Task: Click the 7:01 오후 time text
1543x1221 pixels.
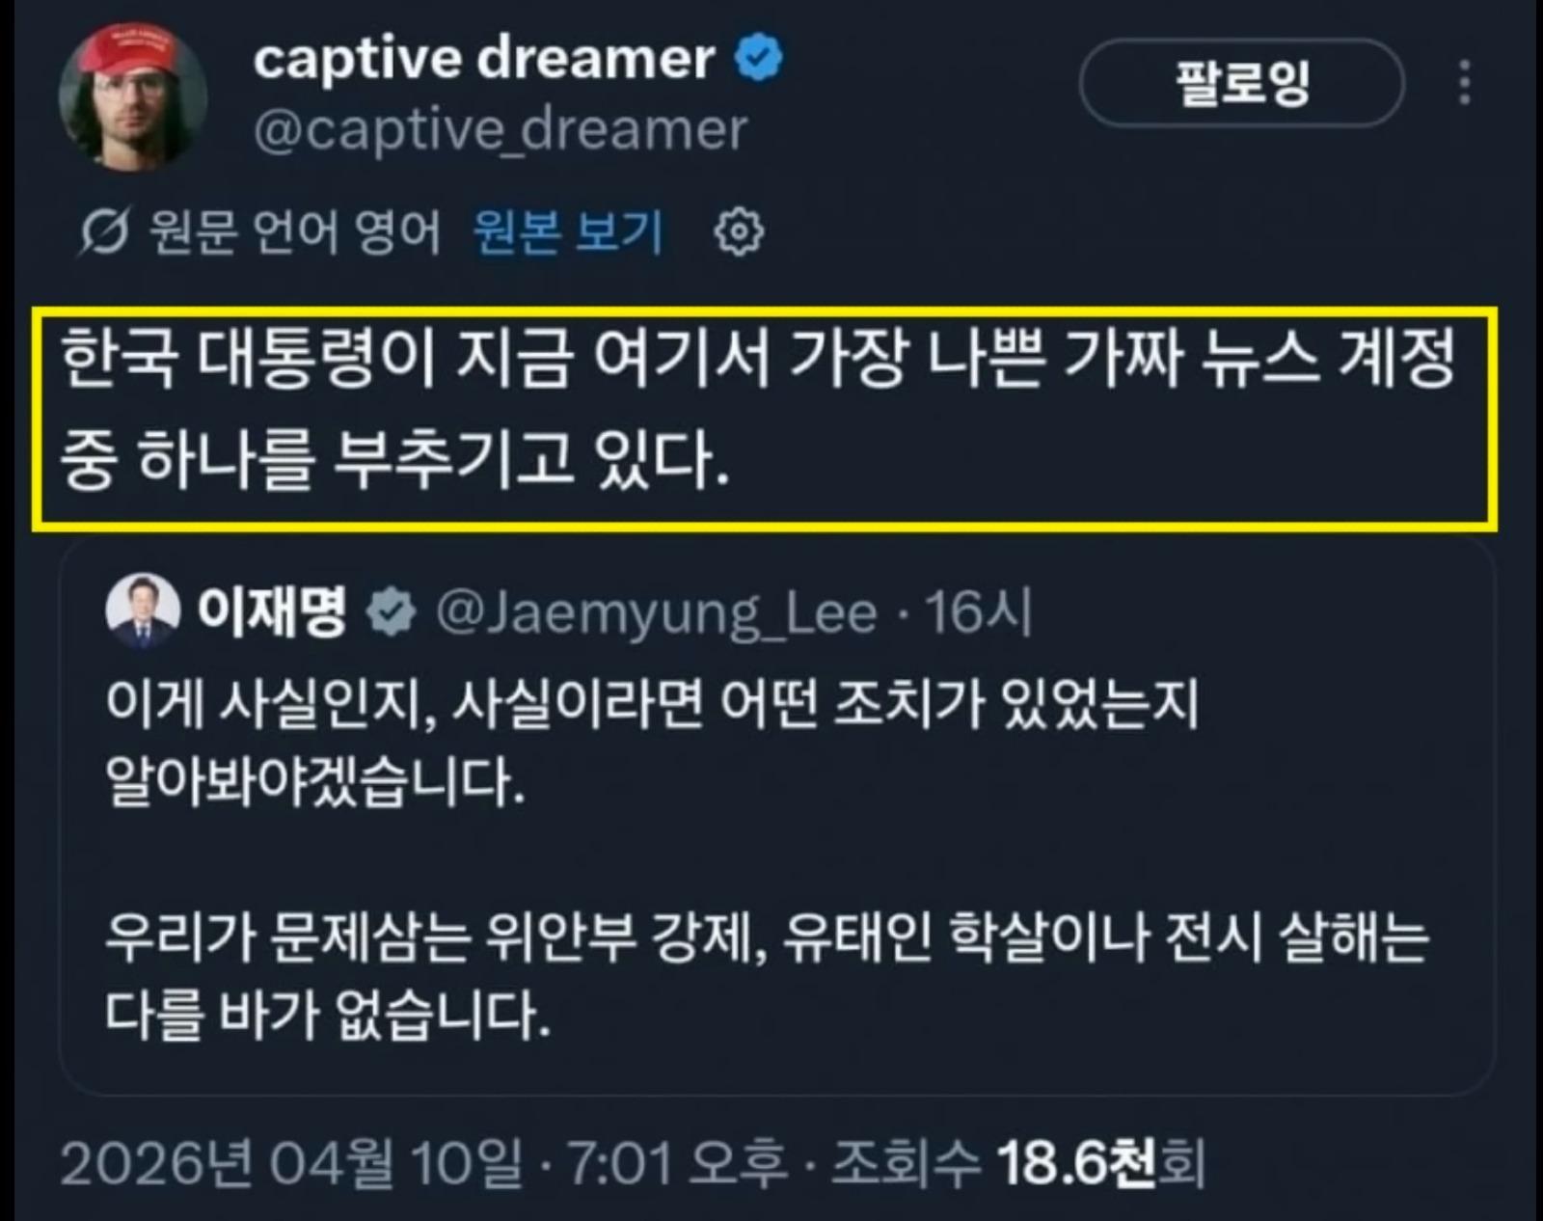Action: pyautogui.click(x=677, y=1163)
